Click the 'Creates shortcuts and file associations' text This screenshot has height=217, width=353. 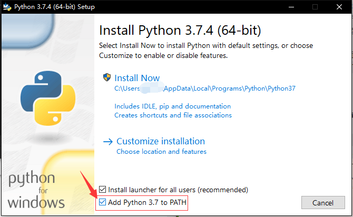[173, 115]
